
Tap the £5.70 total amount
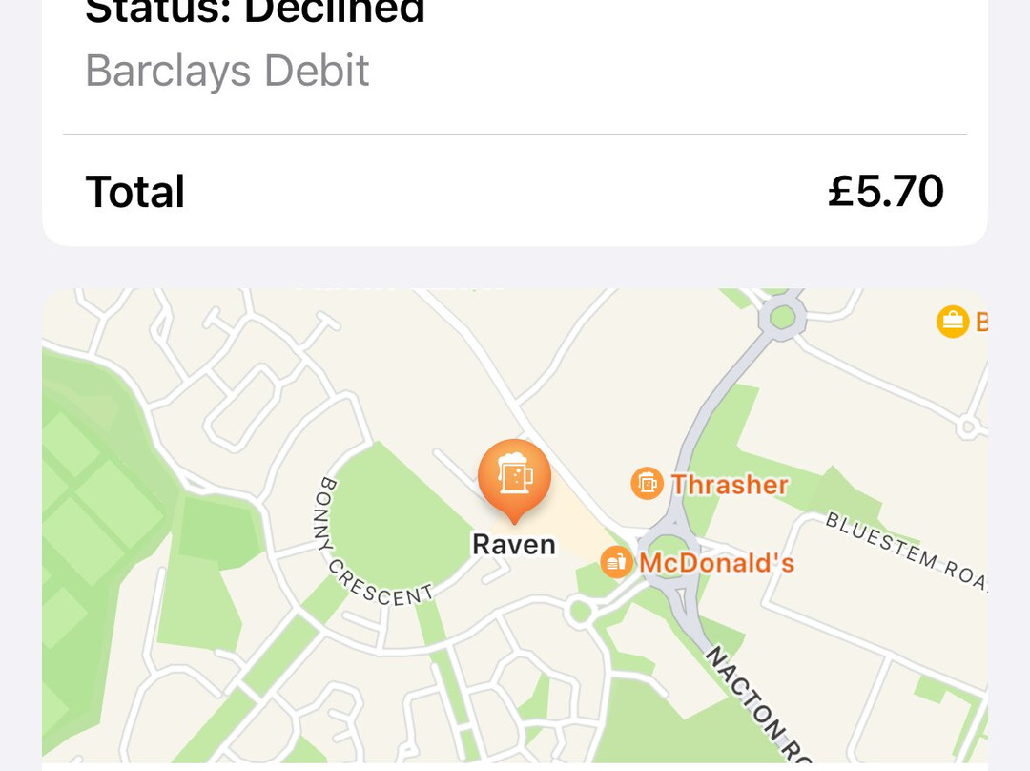(885, 192)
